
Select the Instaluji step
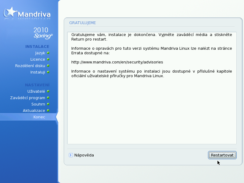[38, 72]
